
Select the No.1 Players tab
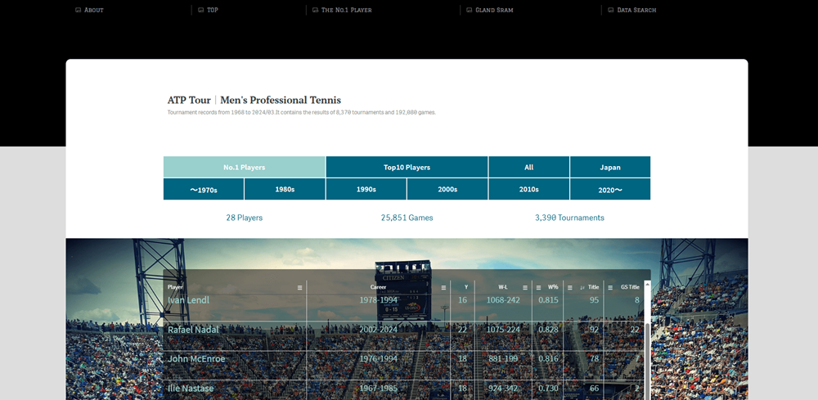click(x=244, y=167)
